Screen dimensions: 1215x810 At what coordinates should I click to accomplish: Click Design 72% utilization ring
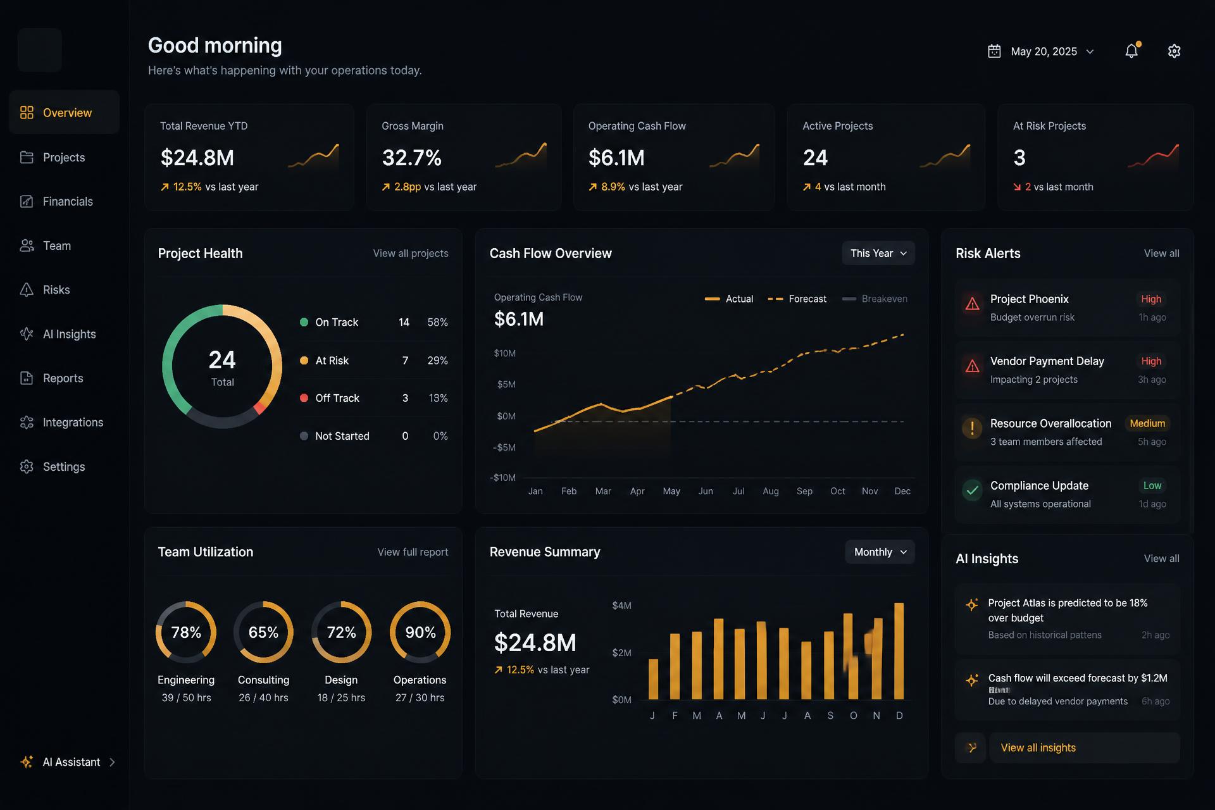(341, 632)
